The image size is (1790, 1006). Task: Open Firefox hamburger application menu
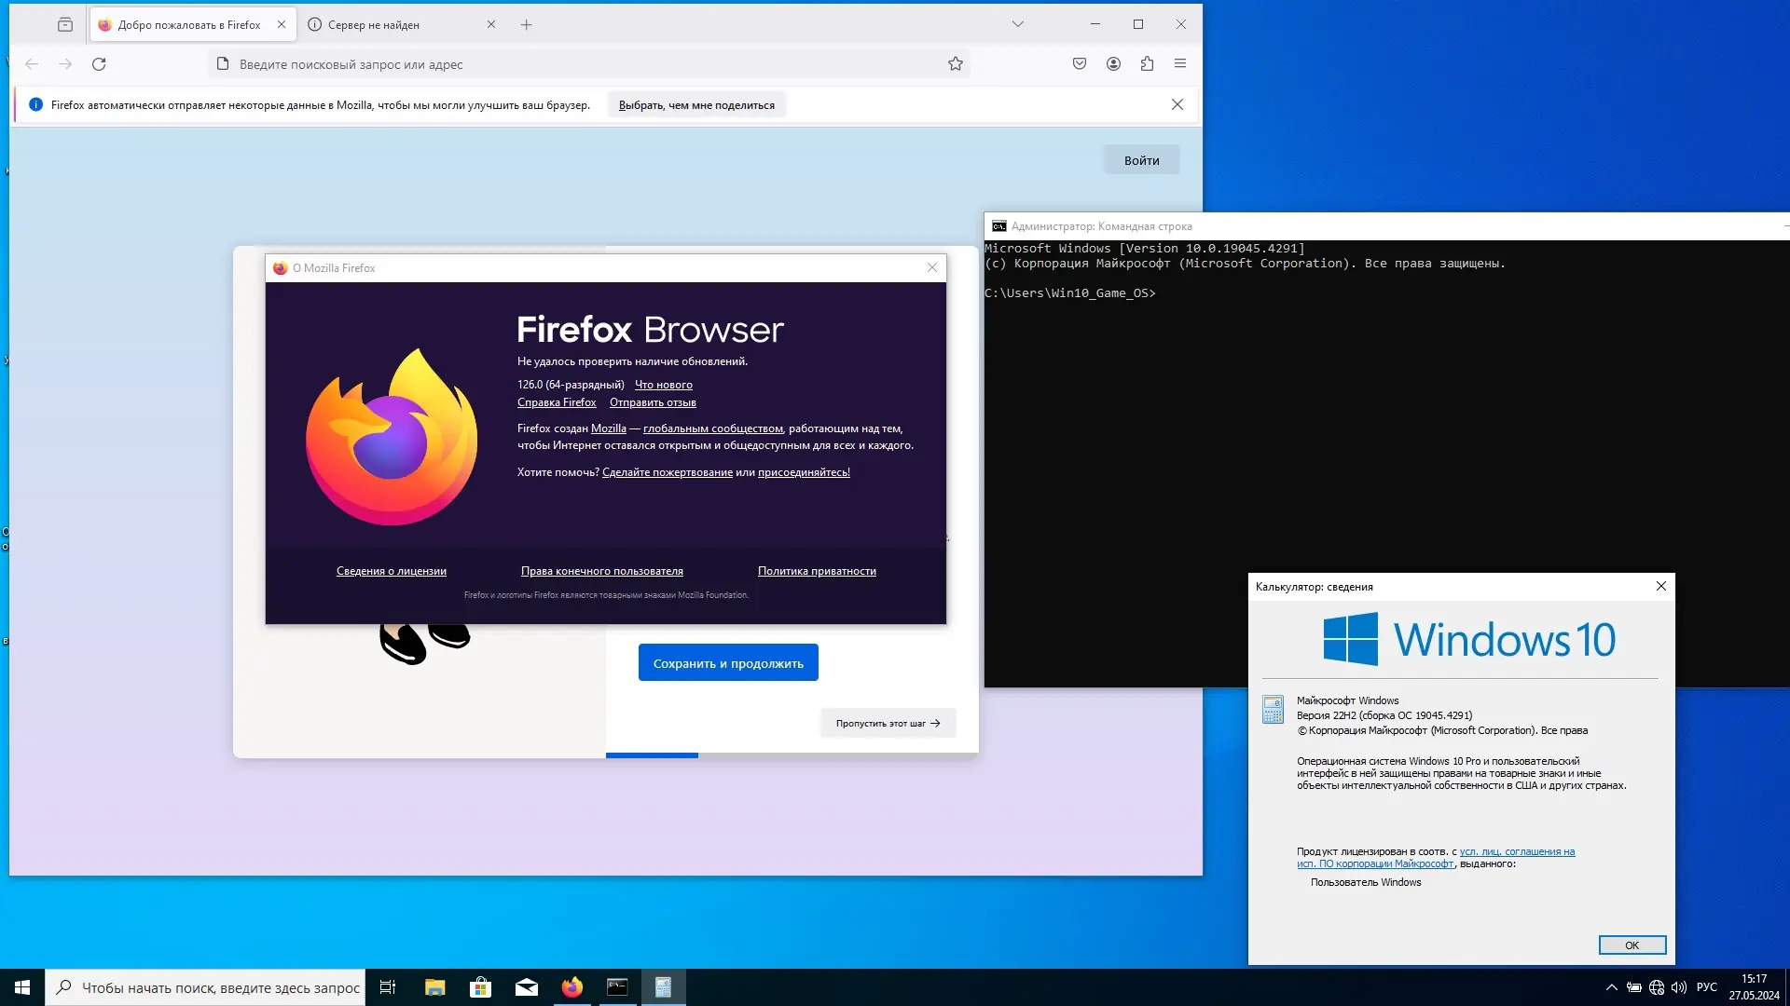(1180, 64)
